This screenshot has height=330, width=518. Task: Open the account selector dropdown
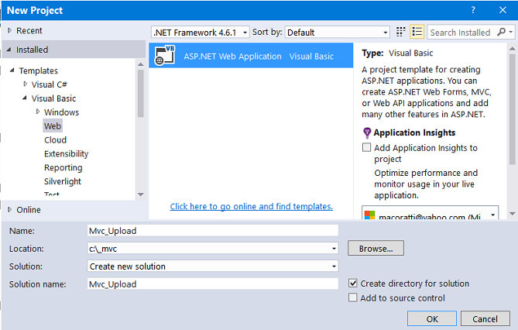pos(492,215)
